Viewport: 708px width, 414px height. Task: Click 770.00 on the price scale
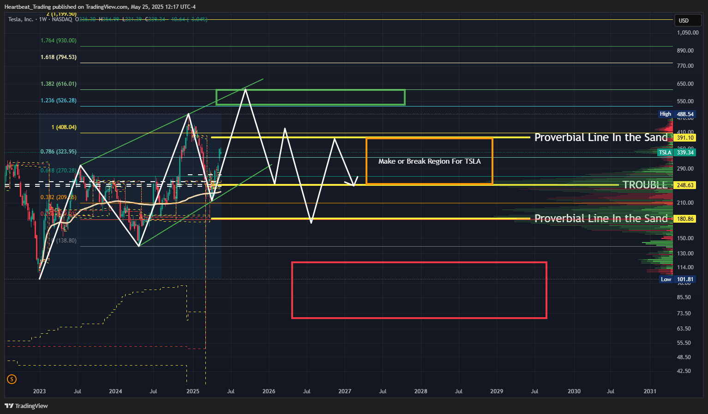click(x=685, y=66)
